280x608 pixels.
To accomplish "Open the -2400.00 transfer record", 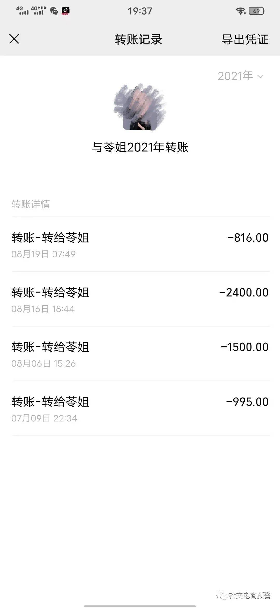I will pyautogui.click(x=140, y=299).
